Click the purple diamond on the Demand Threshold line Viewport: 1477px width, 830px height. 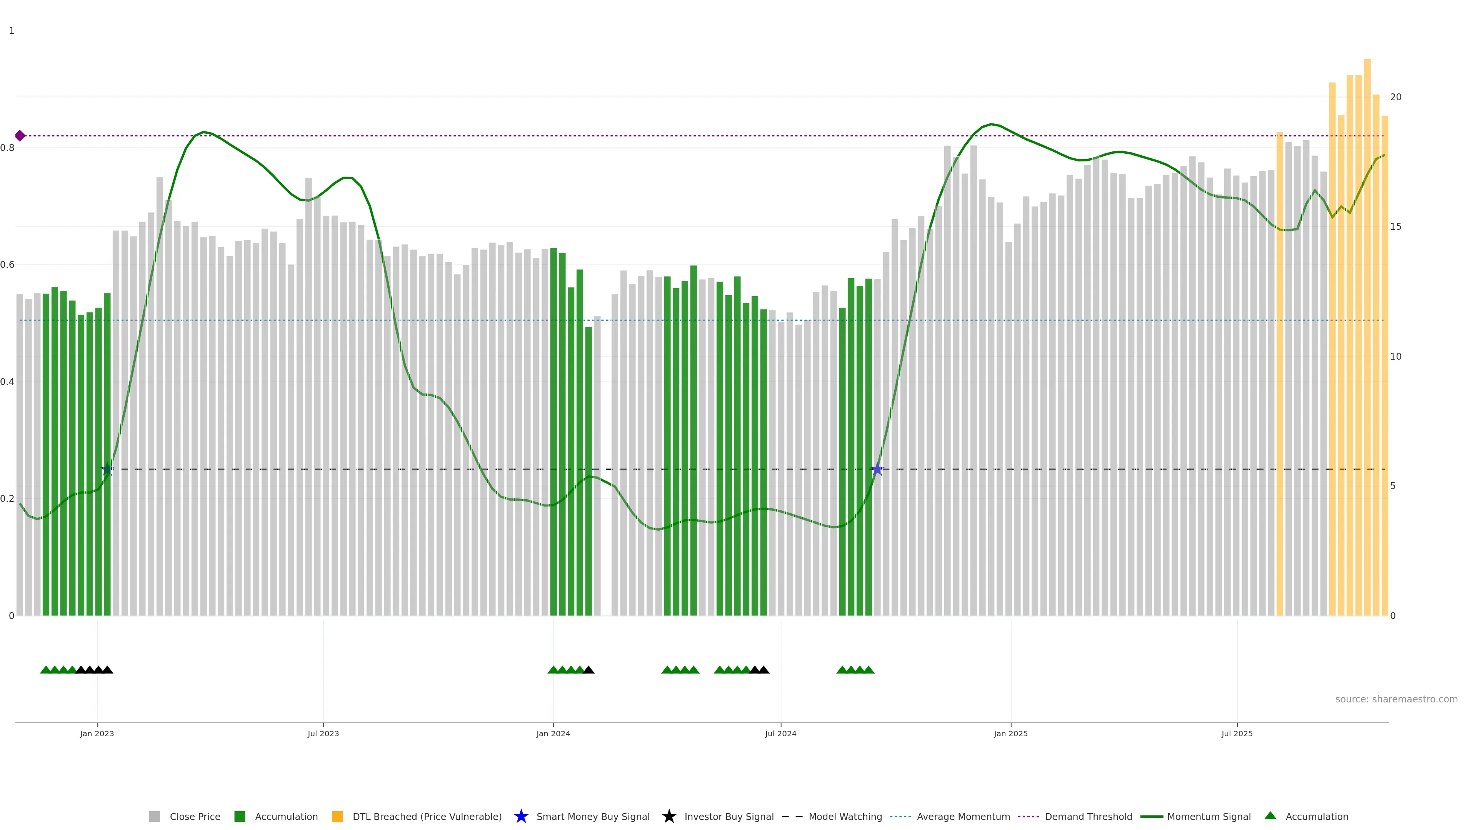20,136
